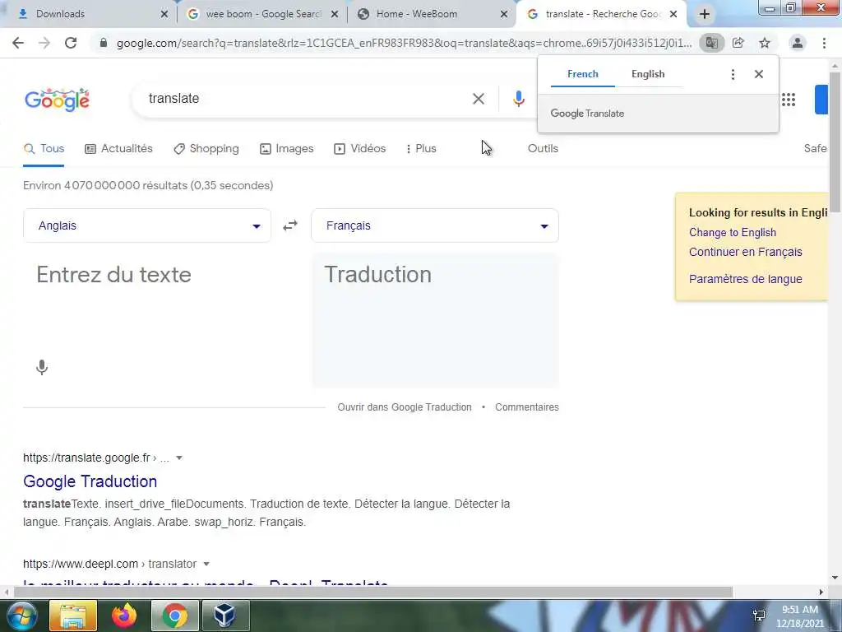The image size is (842, 632).
Task: Open the Vidéos results tab
Action: [x=360, y=149]
